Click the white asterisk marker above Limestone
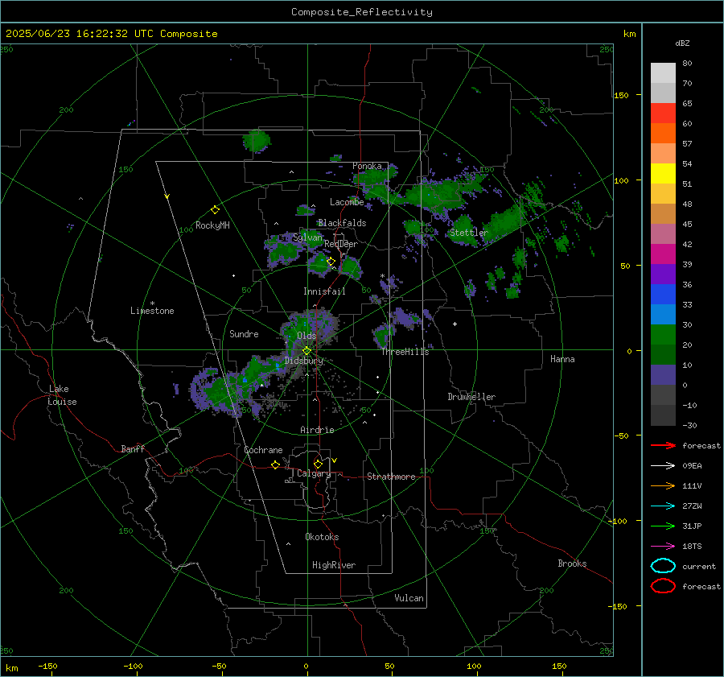This screenshot has height=677, width=724. pyautogui.click(x=152, y=303)
